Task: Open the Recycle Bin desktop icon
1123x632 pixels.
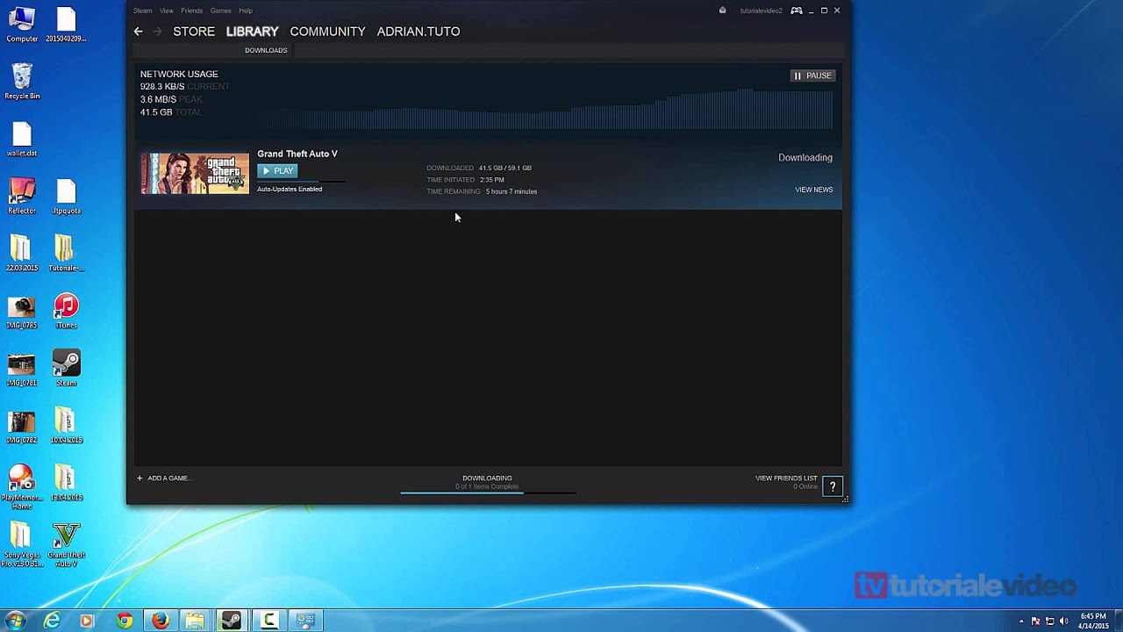Action: (x=22, y=82)
